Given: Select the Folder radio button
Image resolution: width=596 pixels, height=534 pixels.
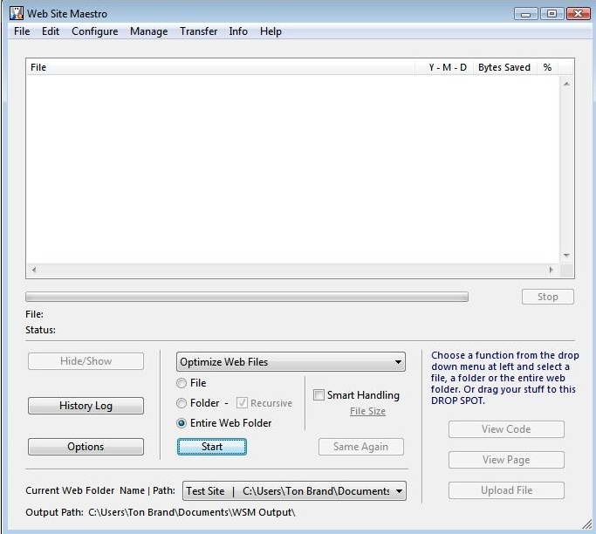Looking at the screenshot, I should click(x=182, y=403).
